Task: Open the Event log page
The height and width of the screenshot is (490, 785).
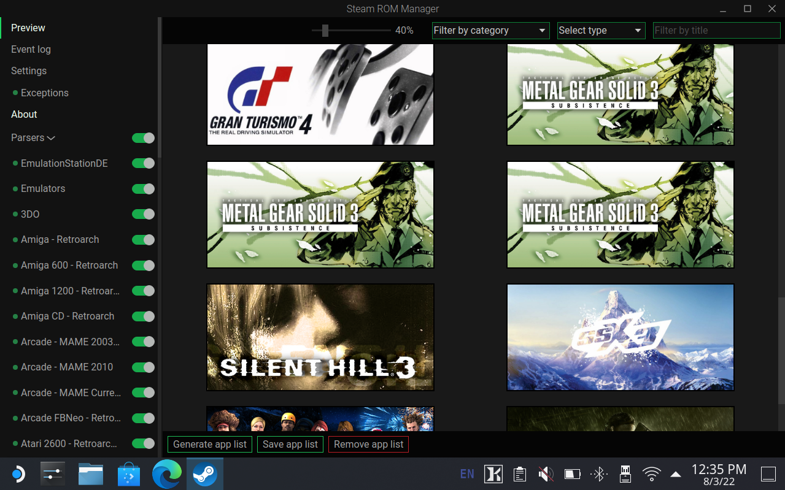Action: pyautogui.click(x=31, y=49)
